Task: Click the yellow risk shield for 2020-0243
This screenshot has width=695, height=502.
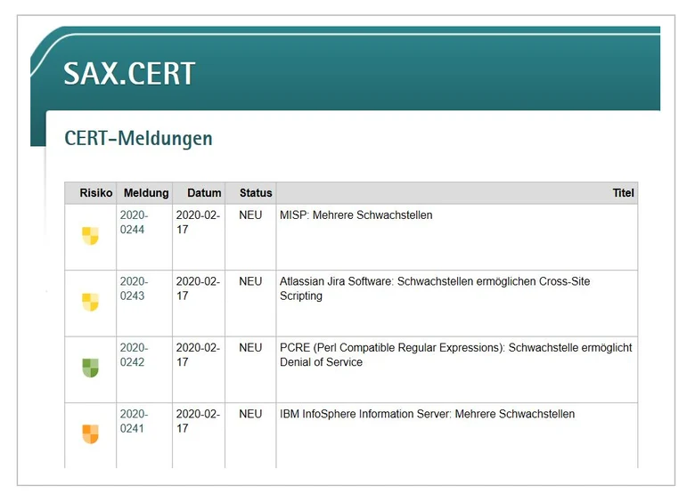Action: point(90,303)
